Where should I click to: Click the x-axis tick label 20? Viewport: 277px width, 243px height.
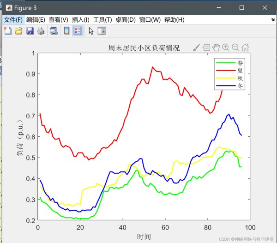(x=80, y=227)
